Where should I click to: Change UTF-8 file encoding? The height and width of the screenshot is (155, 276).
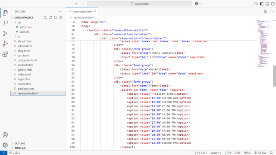(x=228, y=153)
